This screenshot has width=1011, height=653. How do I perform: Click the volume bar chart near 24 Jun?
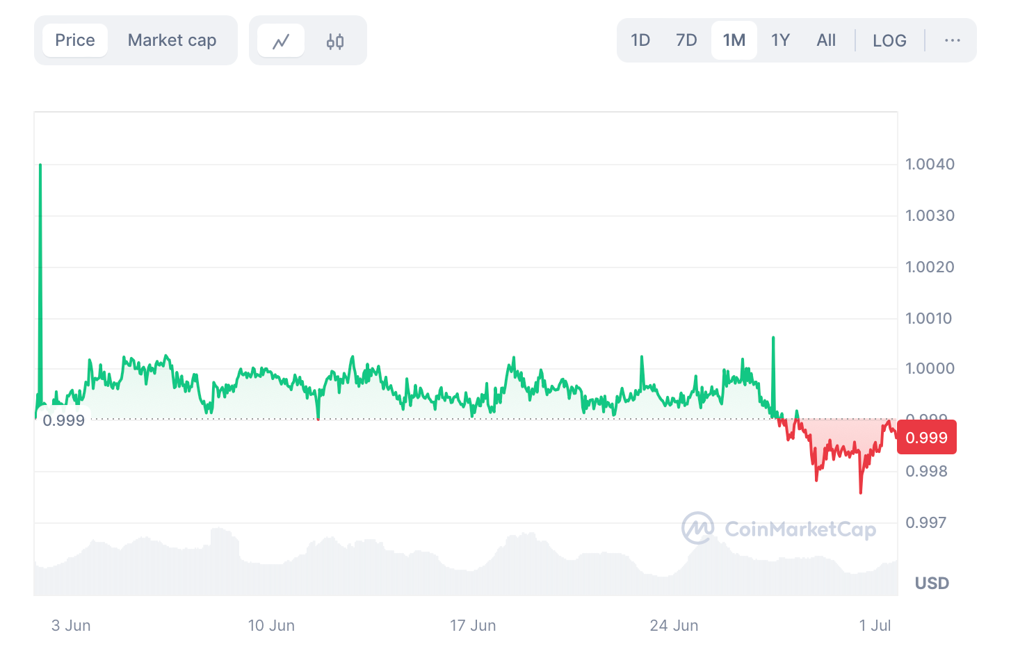[x=674, y=563]
